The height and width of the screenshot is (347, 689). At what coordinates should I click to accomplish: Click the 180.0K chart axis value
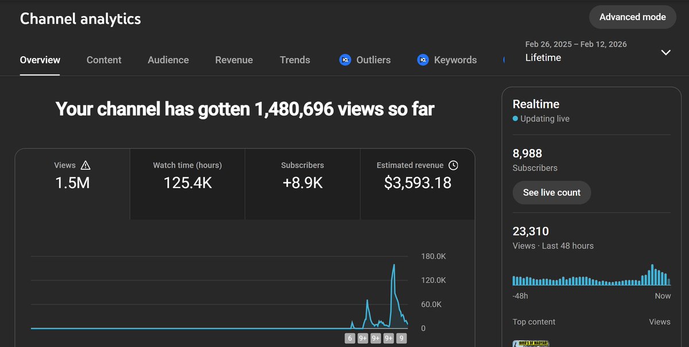tap(433, 256)
